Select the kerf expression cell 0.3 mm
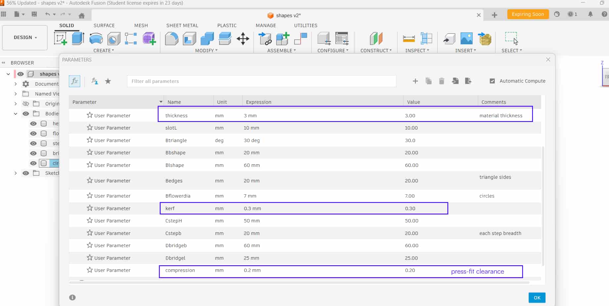This screenshot has width=609, height=306. pos(252,209)
